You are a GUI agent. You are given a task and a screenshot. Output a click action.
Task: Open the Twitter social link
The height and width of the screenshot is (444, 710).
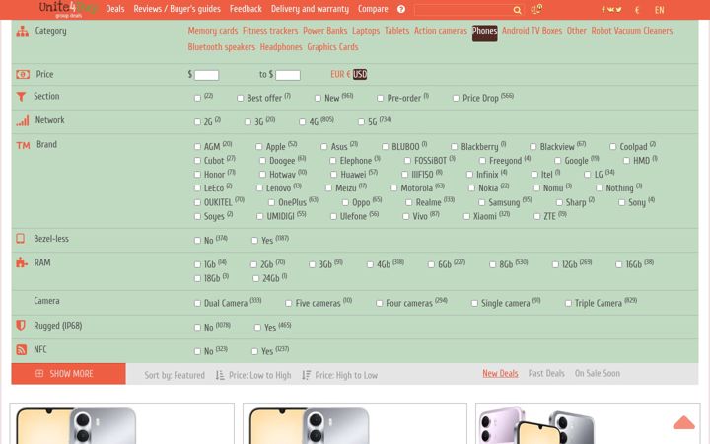pyautogui.click(x=619, y=10)
